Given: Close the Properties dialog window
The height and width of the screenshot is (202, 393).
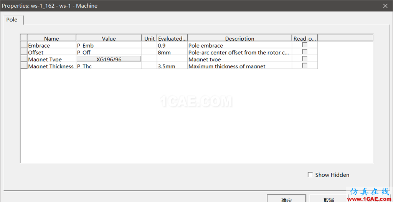Looking at the screenshot, I should point(385,6).
